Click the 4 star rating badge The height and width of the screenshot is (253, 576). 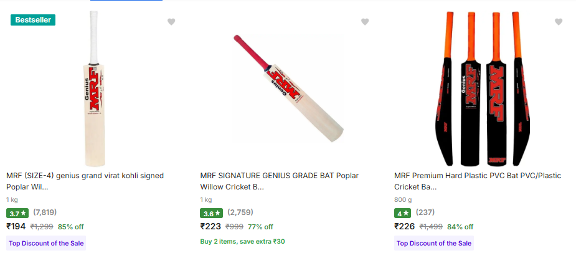(x=402, y=213)
